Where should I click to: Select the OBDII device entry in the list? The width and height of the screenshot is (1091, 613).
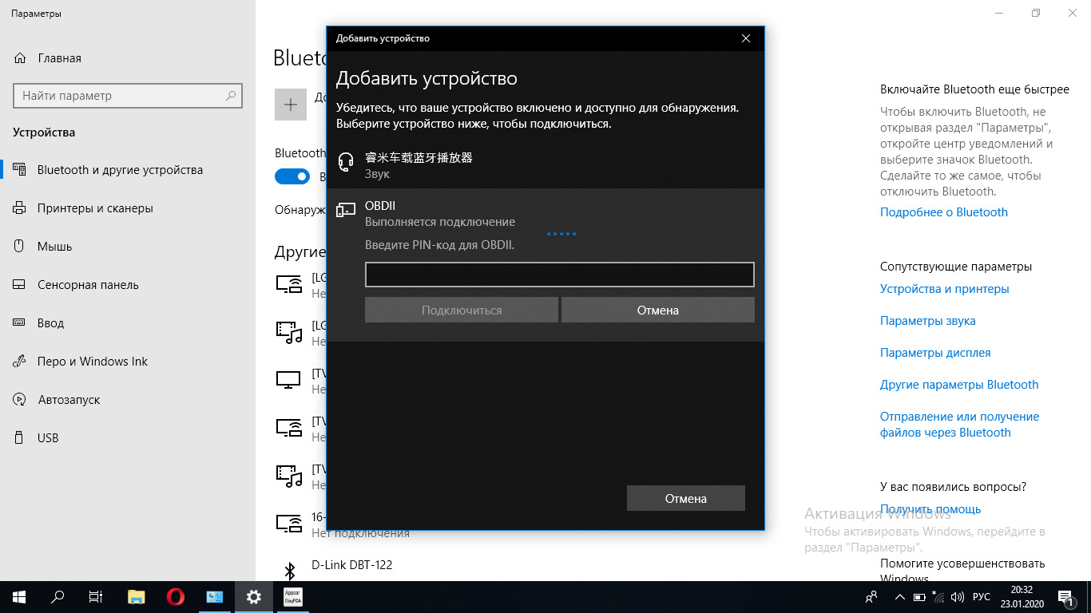(x=545, y=213)
